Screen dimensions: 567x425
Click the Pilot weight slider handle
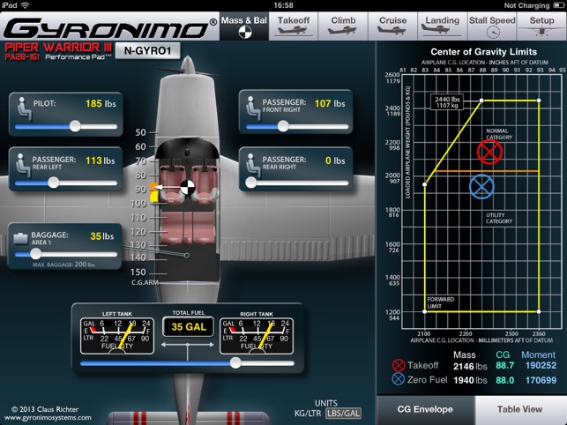(x=75, y=126)
